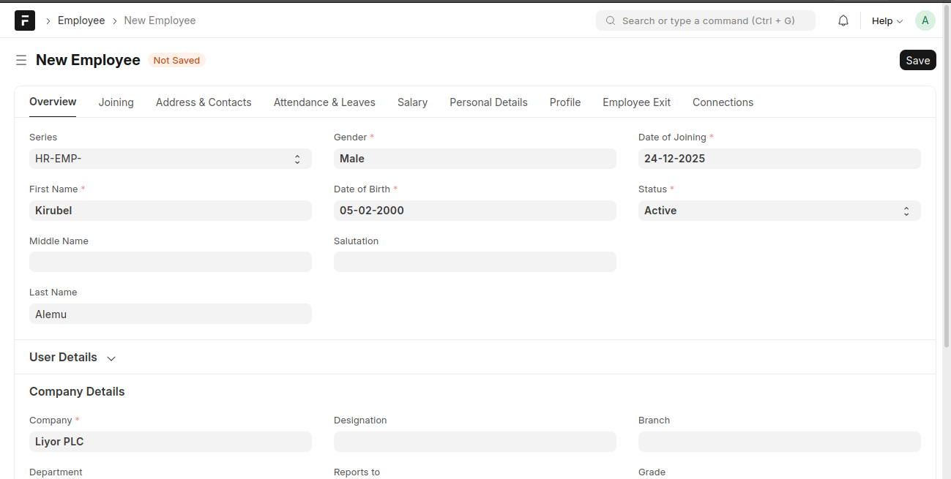Open the Attendance & Leaves tab
The image size is (951, 479).
(x=324, y=102)
